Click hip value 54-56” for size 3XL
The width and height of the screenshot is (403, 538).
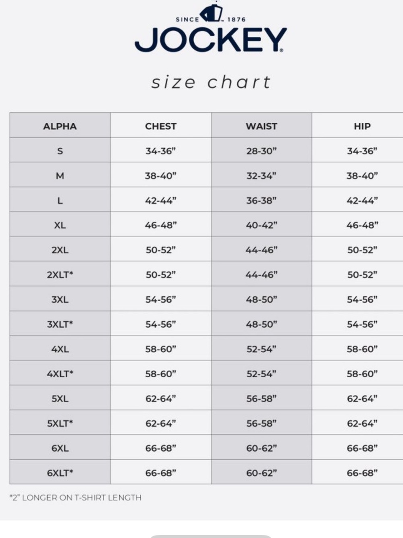point(362,299)
